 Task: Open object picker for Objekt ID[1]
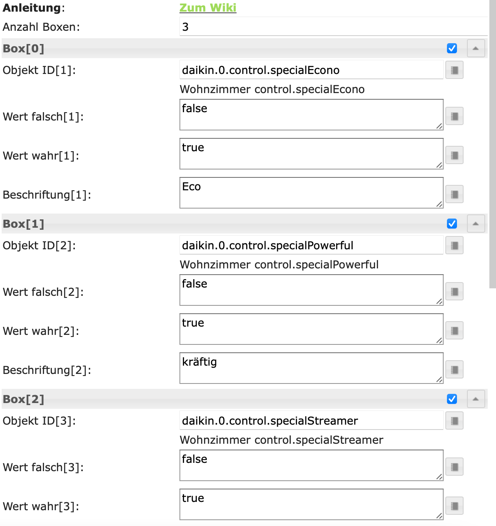454,70
